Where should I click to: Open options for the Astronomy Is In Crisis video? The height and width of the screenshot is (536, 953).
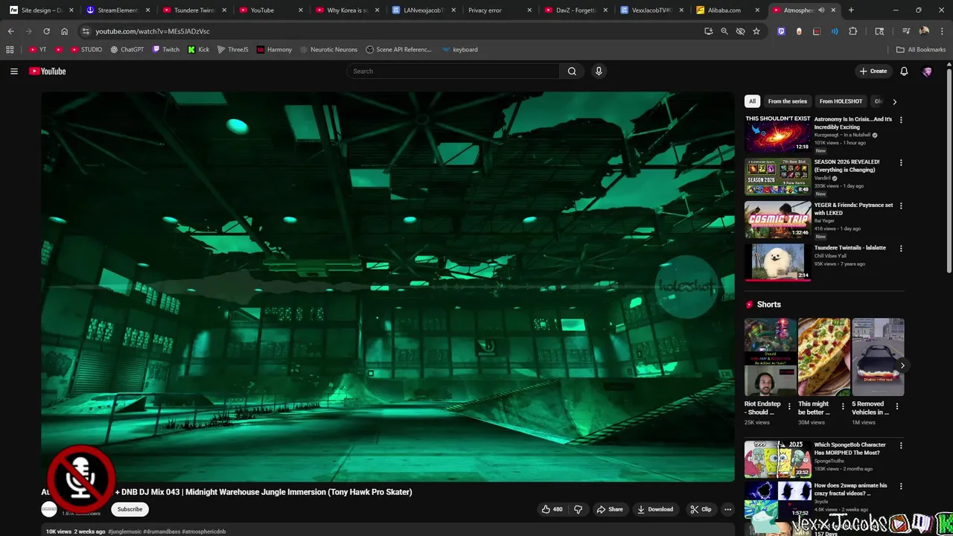[901, 120]
